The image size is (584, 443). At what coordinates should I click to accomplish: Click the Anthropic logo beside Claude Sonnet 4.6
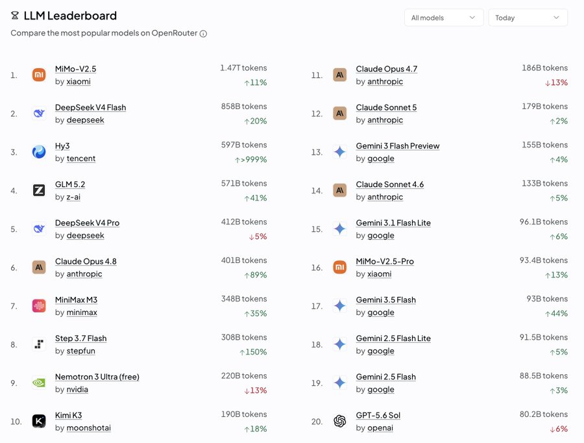click(339, 190)
